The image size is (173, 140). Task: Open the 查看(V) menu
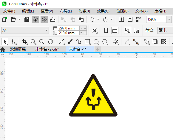click(x=47, y=11)
